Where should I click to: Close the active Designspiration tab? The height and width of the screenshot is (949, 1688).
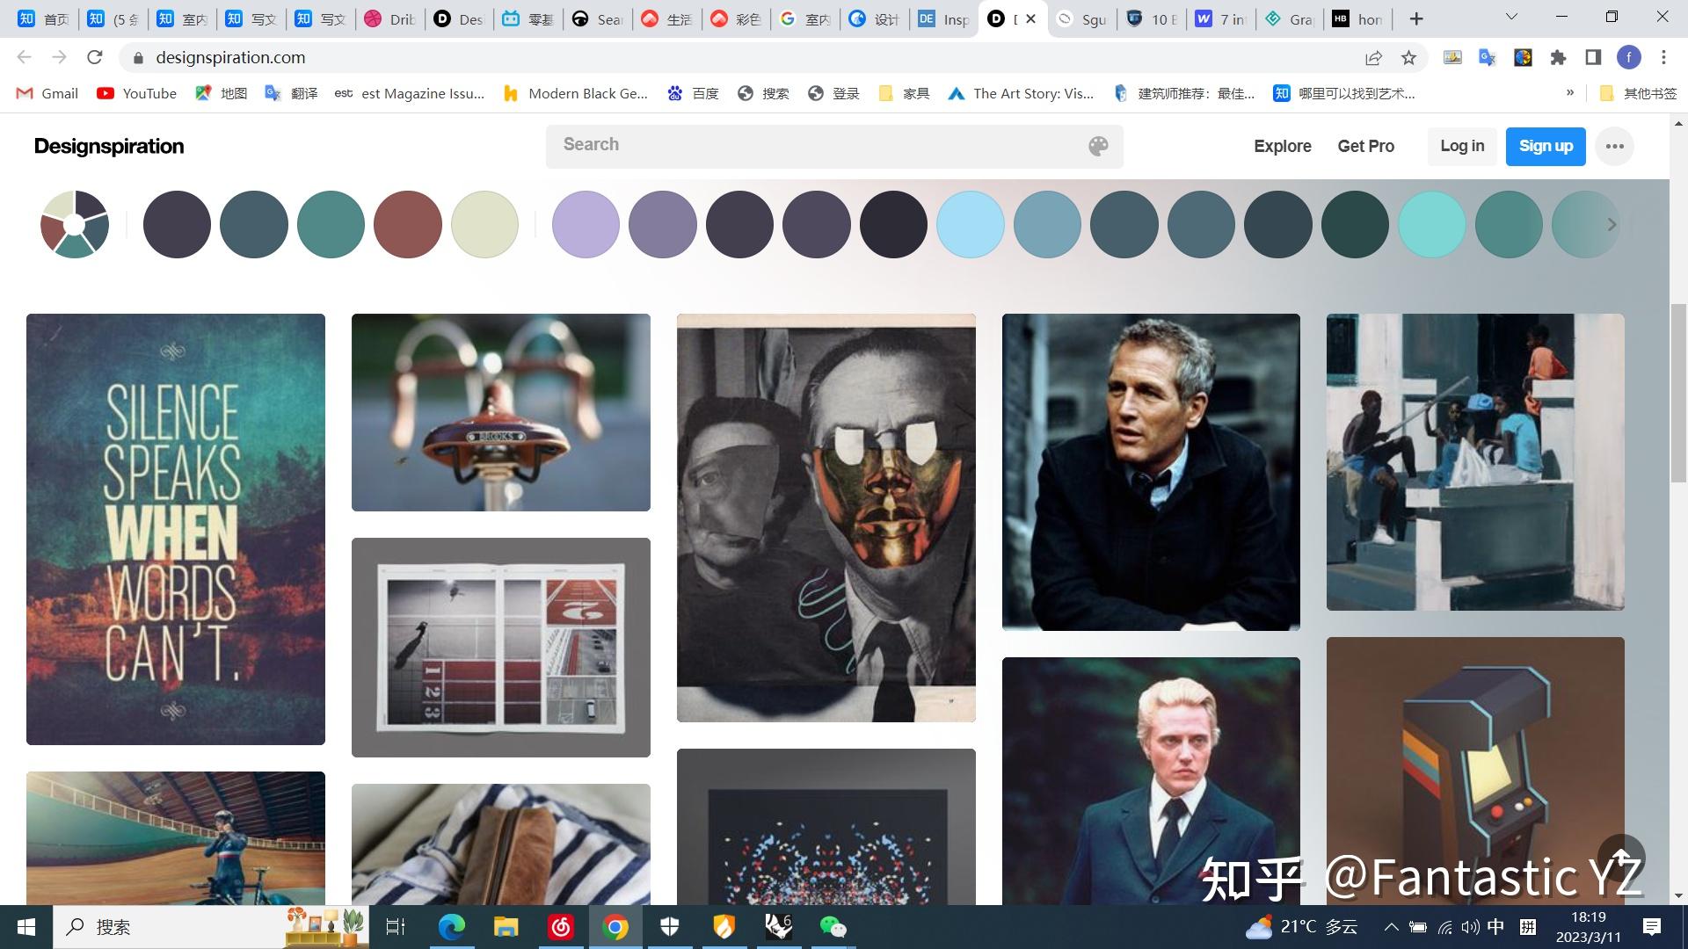point(1031,18)
